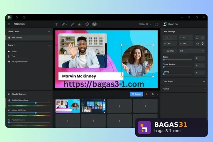The width and height of the screenshot is (213, 142).
Task: Open the info icon in title bar
Action: 24,17
